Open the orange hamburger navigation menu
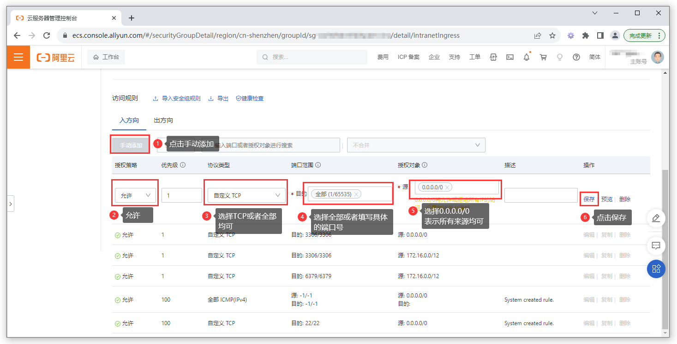 coord(18,57)
